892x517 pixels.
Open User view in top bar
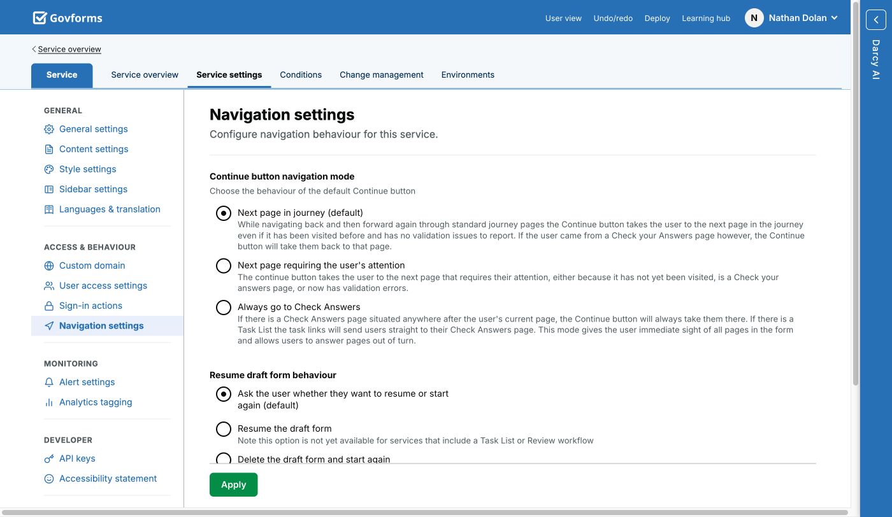coord(563,18)
